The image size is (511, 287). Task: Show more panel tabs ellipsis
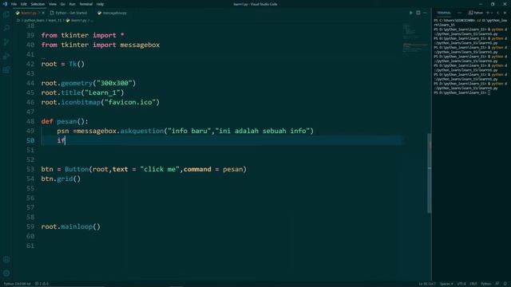(x=459, y=13)
